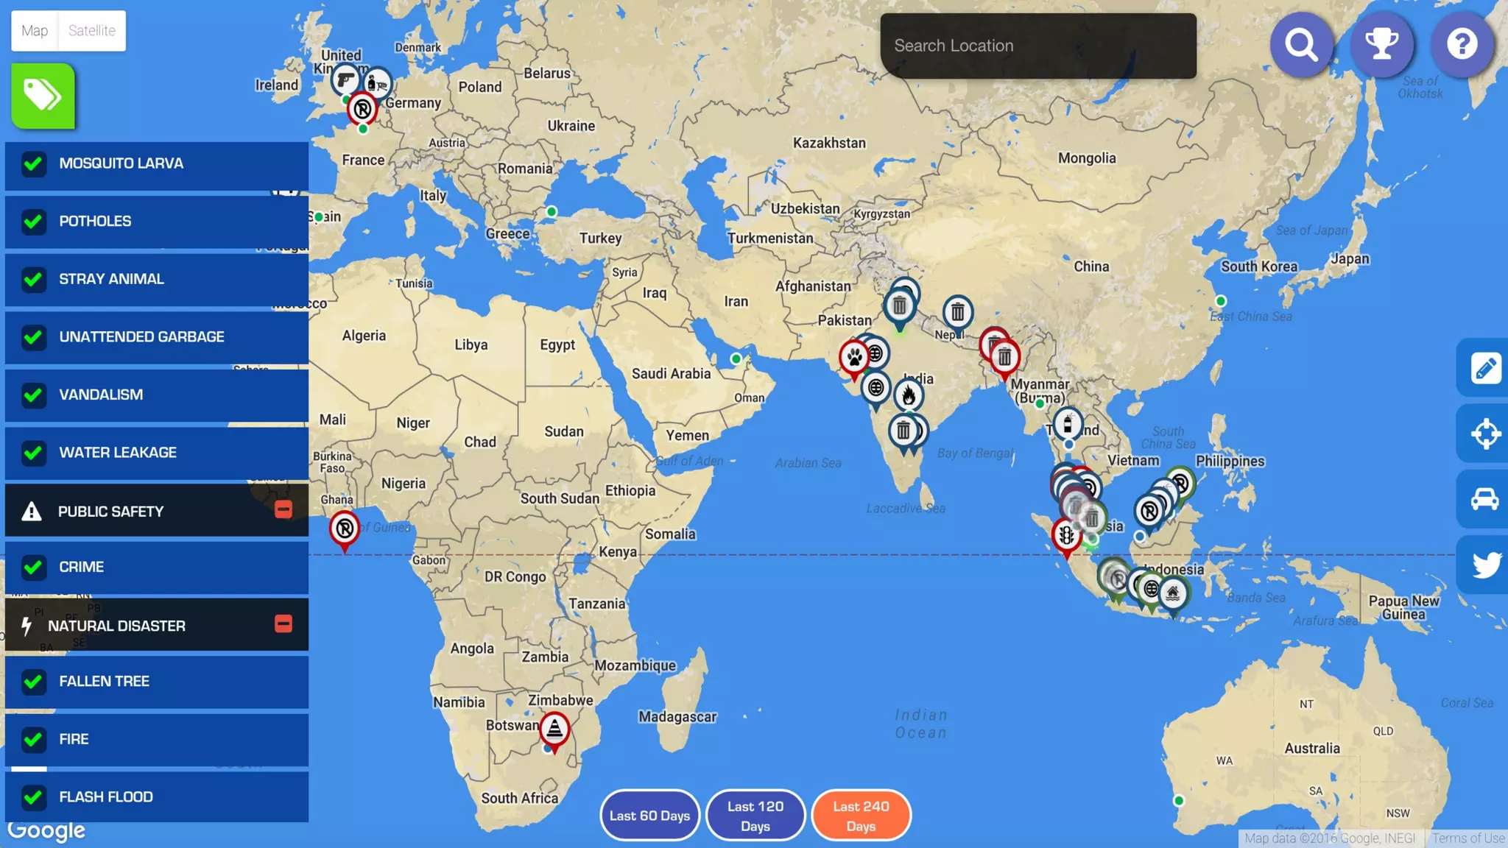Open the question mark help button
1508x848 pixels.
tap(1462, 45)
